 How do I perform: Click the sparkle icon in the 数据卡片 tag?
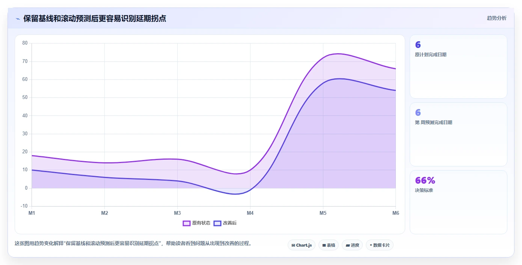371,245
